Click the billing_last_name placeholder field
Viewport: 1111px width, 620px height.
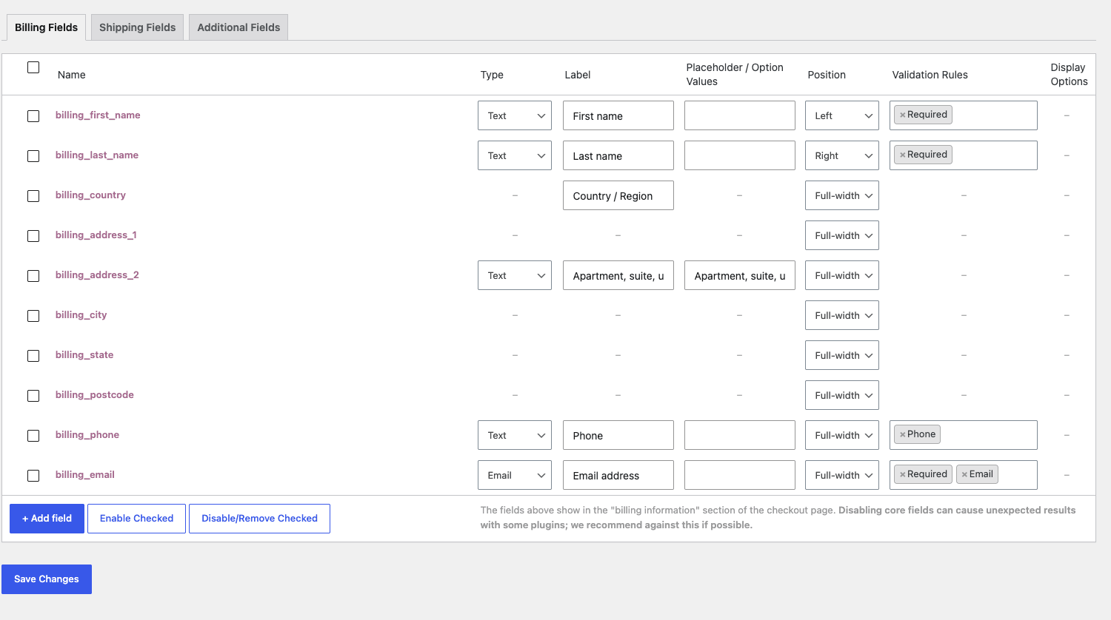point(740,155)
